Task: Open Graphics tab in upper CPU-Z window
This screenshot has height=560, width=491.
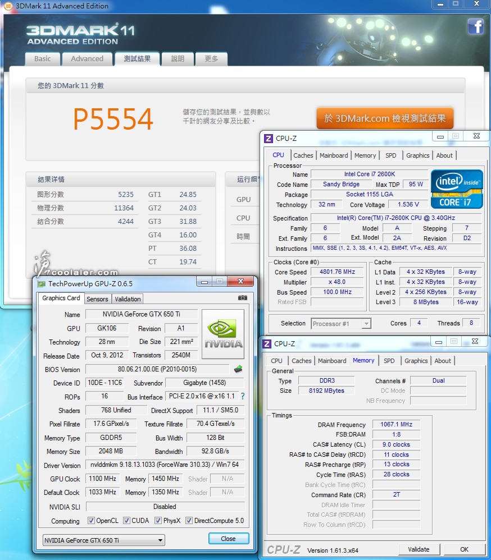Action: [418, 155]
